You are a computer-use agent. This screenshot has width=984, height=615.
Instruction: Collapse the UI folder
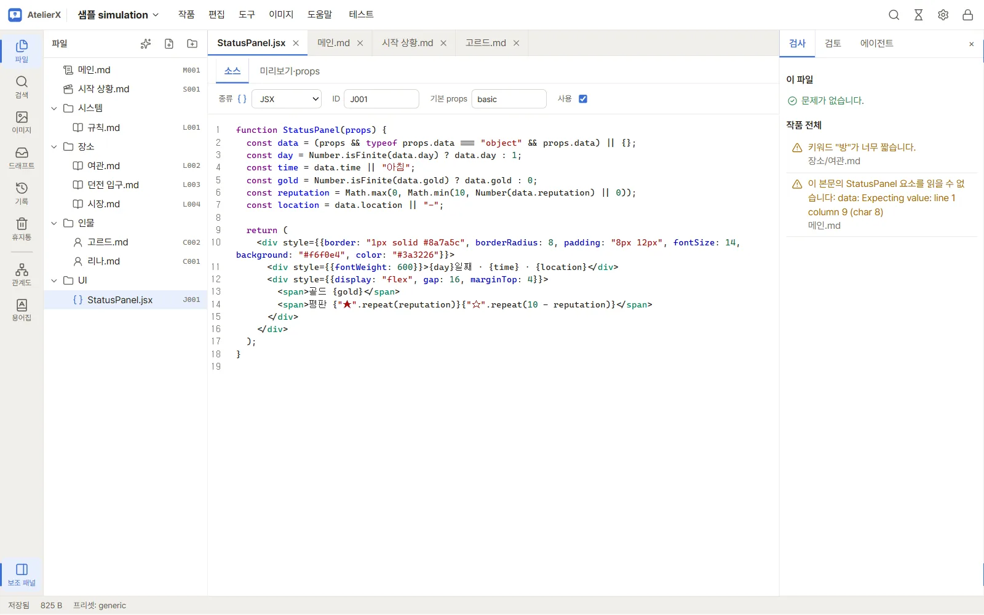coord(54,280)
